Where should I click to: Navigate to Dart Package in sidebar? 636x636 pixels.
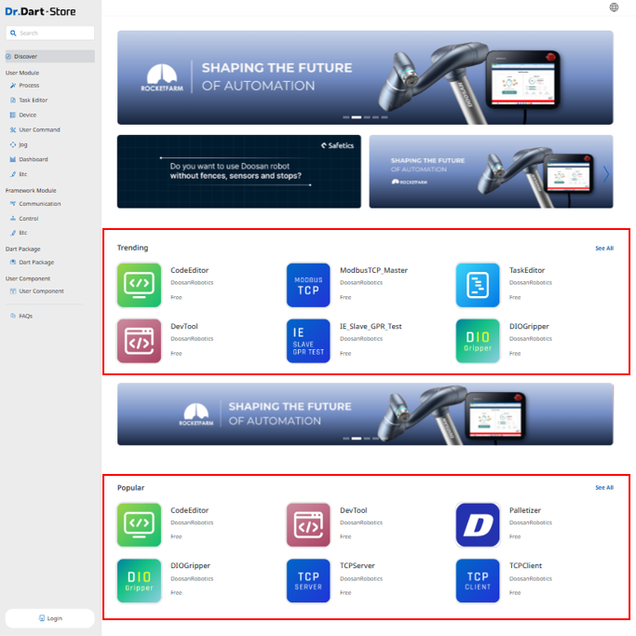point(36,263)
